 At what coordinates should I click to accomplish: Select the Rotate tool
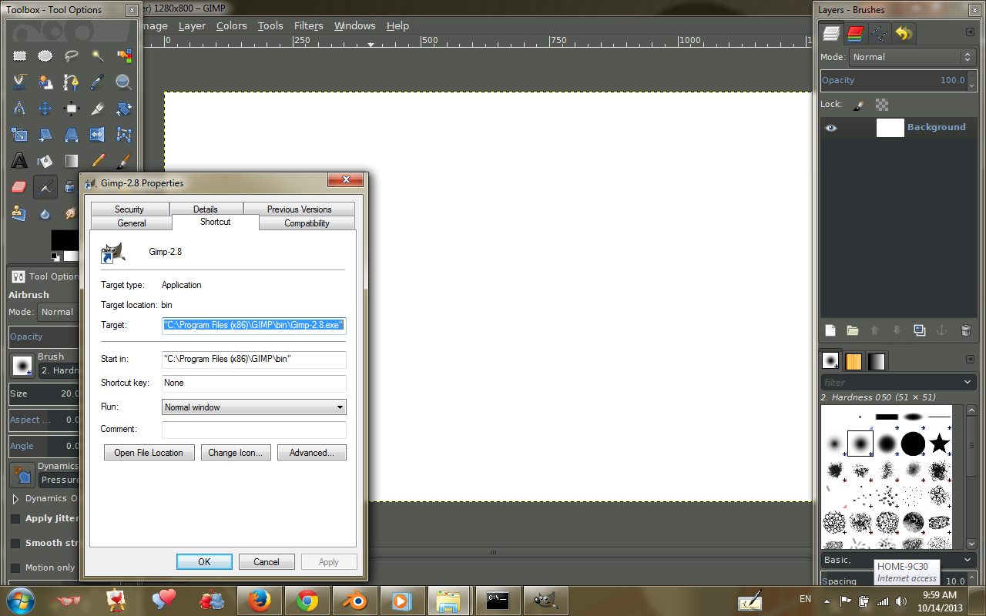pos(124,108)
